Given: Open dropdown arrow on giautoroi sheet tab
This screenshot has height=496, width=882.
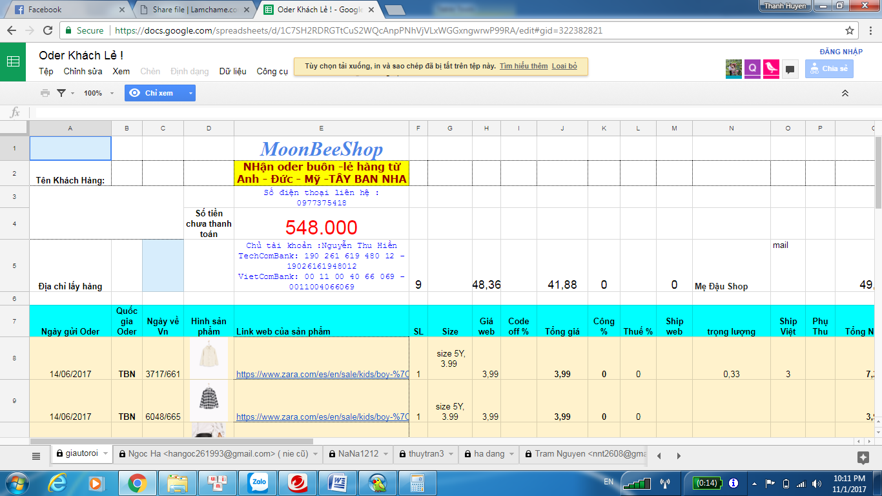Looking at the screenshot, I should (x=106, y=454).
